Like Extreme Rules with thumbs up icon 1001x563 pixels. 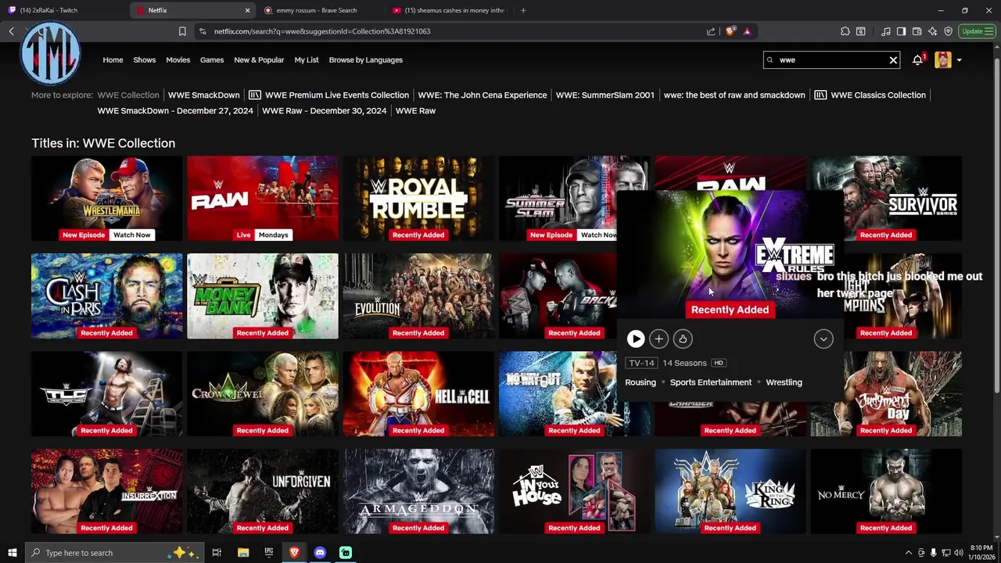point(683,339)
